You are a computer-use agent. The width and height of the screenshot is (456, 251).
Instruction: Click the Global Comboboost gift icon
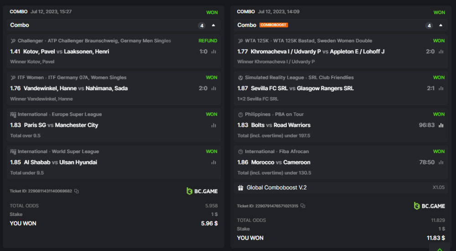[240, 188]
